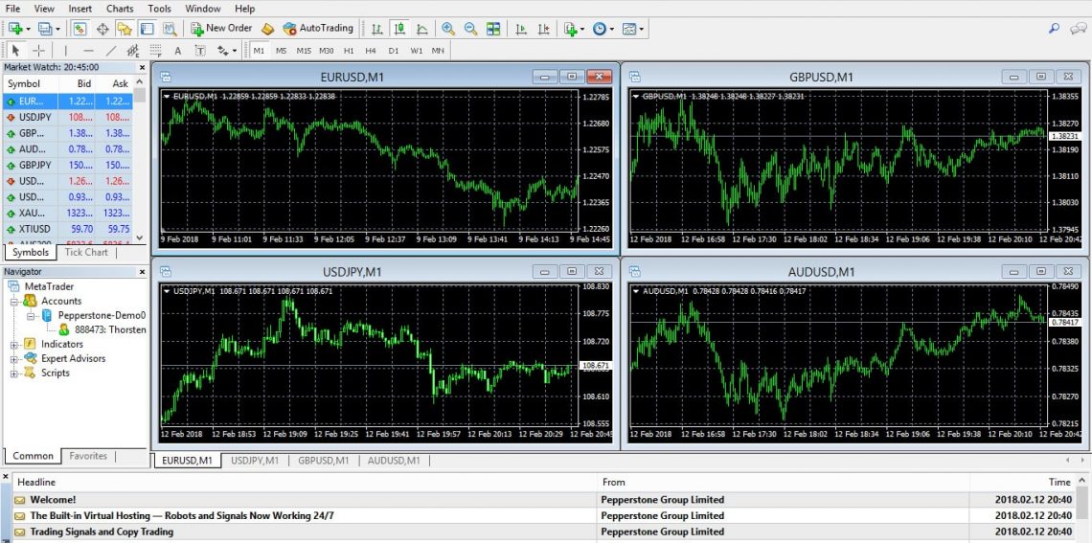Open the GBPUSD,M1 chart tab

click(323, 461)
